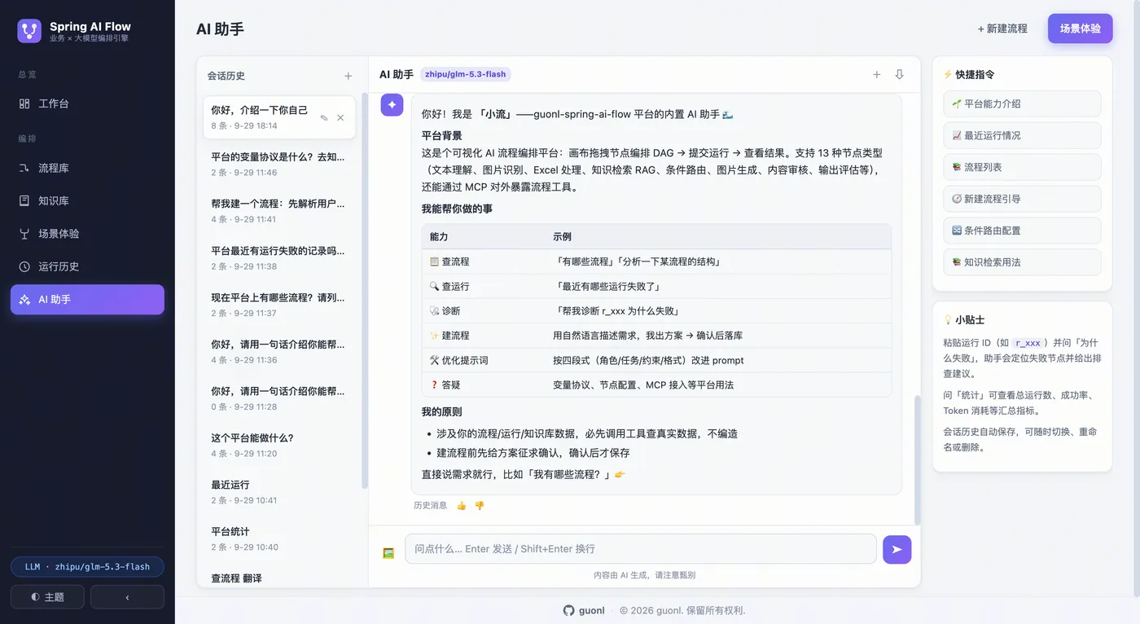Open conversation 这个平台能做什么?
Viewport: 1140px width, 624px height.
279,445
